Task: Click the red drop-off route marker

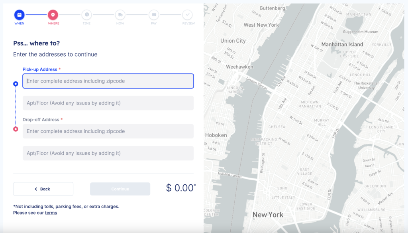Action: 16,129
